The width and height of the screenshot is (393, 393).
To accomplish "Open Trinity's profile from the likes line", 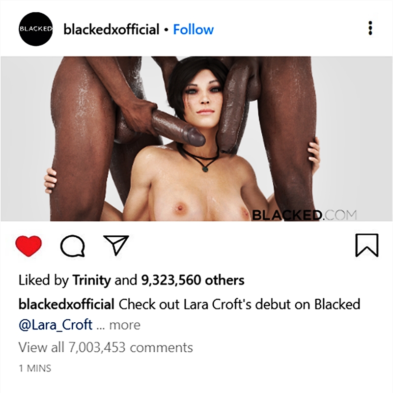I will [x=91, y=280].
